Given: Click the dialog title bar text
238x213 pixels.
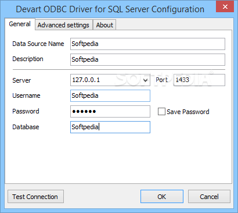Looking at the screenshot, I should [110, 9].
